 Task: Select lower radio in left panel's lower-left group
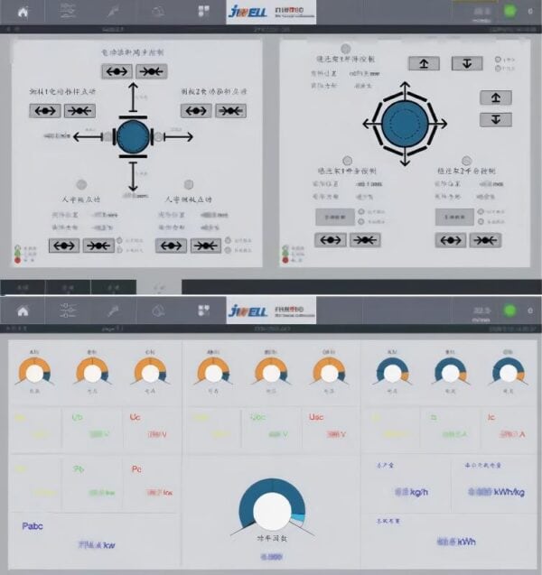pos(119,250)
